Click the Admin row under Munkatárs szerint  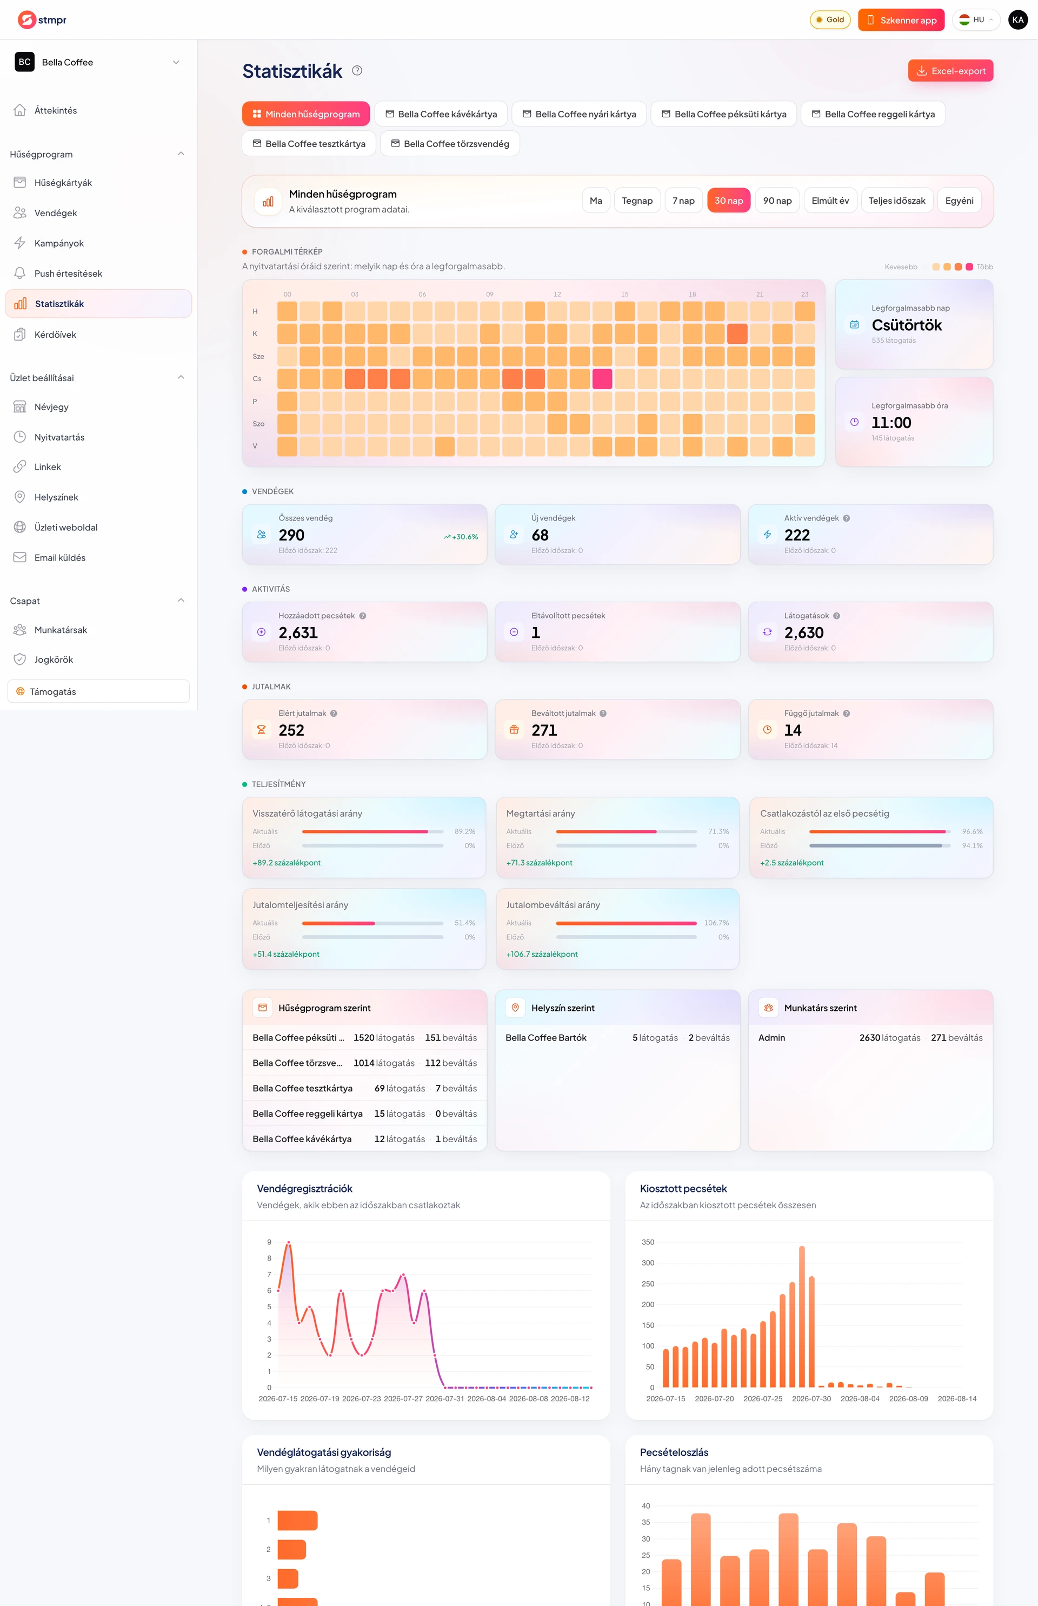click(x=870, y=1038)
